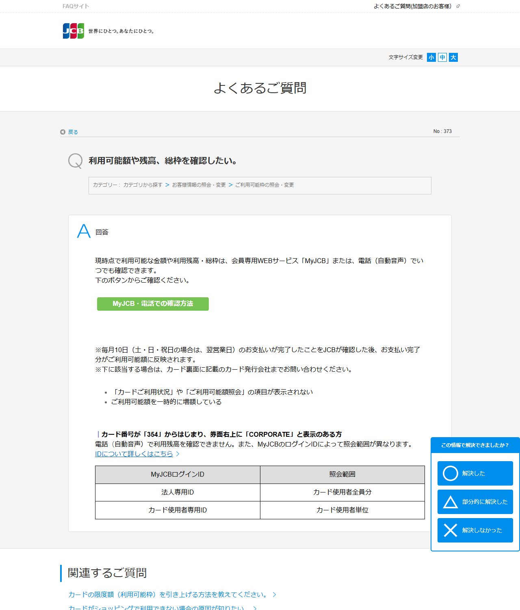The height and width of the screenshot is (610, 520).
Task: Click the JCB logo
Action: 74,31
